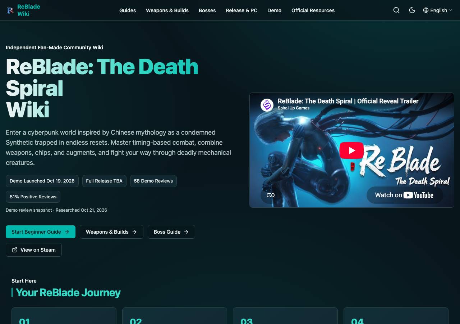
Task: Click the Watch on YouTube button
Action: [x=404, y=195]
